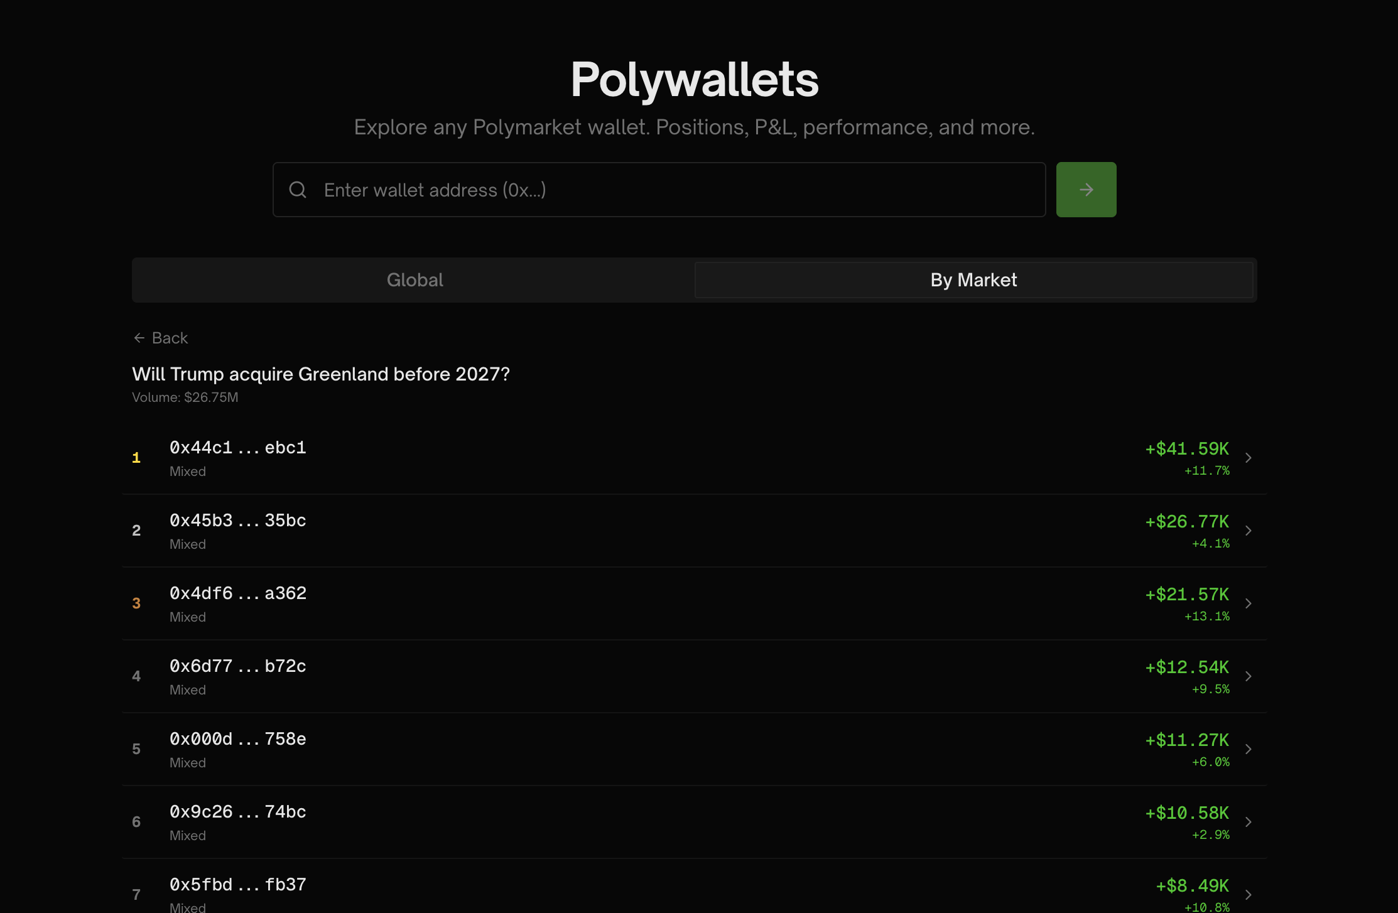The height and width of the screenshot is (913, 1398).
Task: Click the back arrow icon
Action: click(x=139, y=338)
